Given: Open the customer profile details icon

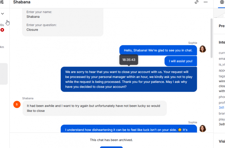Looking at the screenshot, I should point(222,2).
